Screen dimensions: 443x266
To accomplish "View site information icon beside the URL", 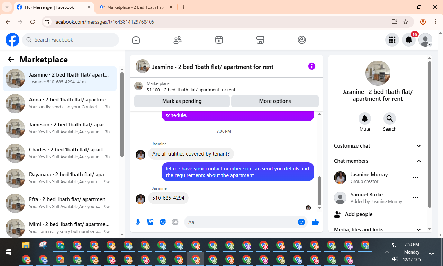I will (48, 22).
